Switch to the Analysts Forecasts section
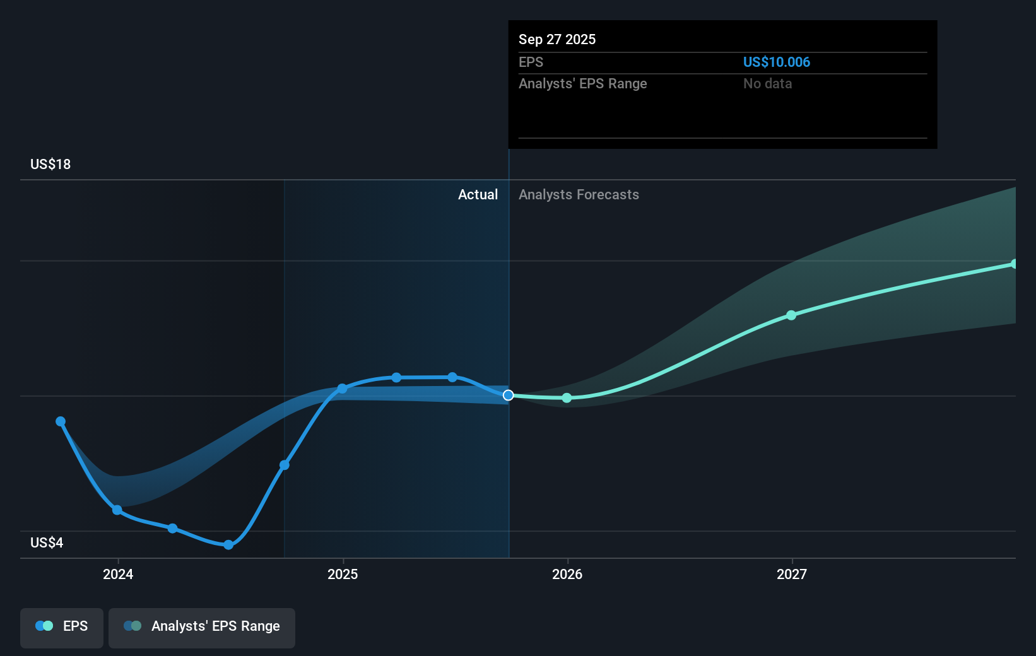 point(579,194)
